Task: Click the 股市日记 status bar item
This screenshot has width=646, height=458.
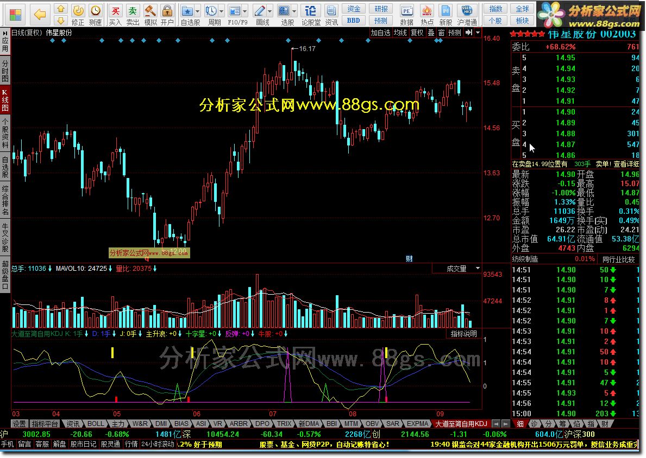Action: point(83,444)
